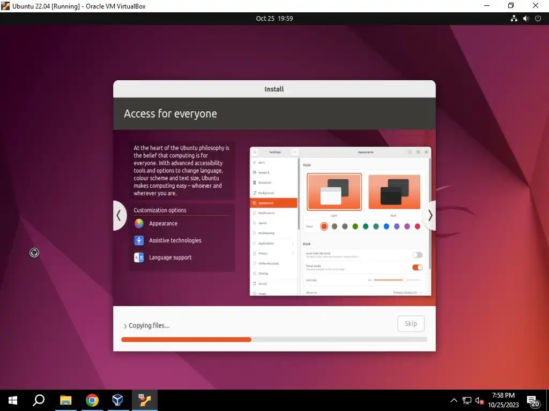Open Windows network tray icon
The width and height of the screenshot is (549, 411).
[467, 400]
